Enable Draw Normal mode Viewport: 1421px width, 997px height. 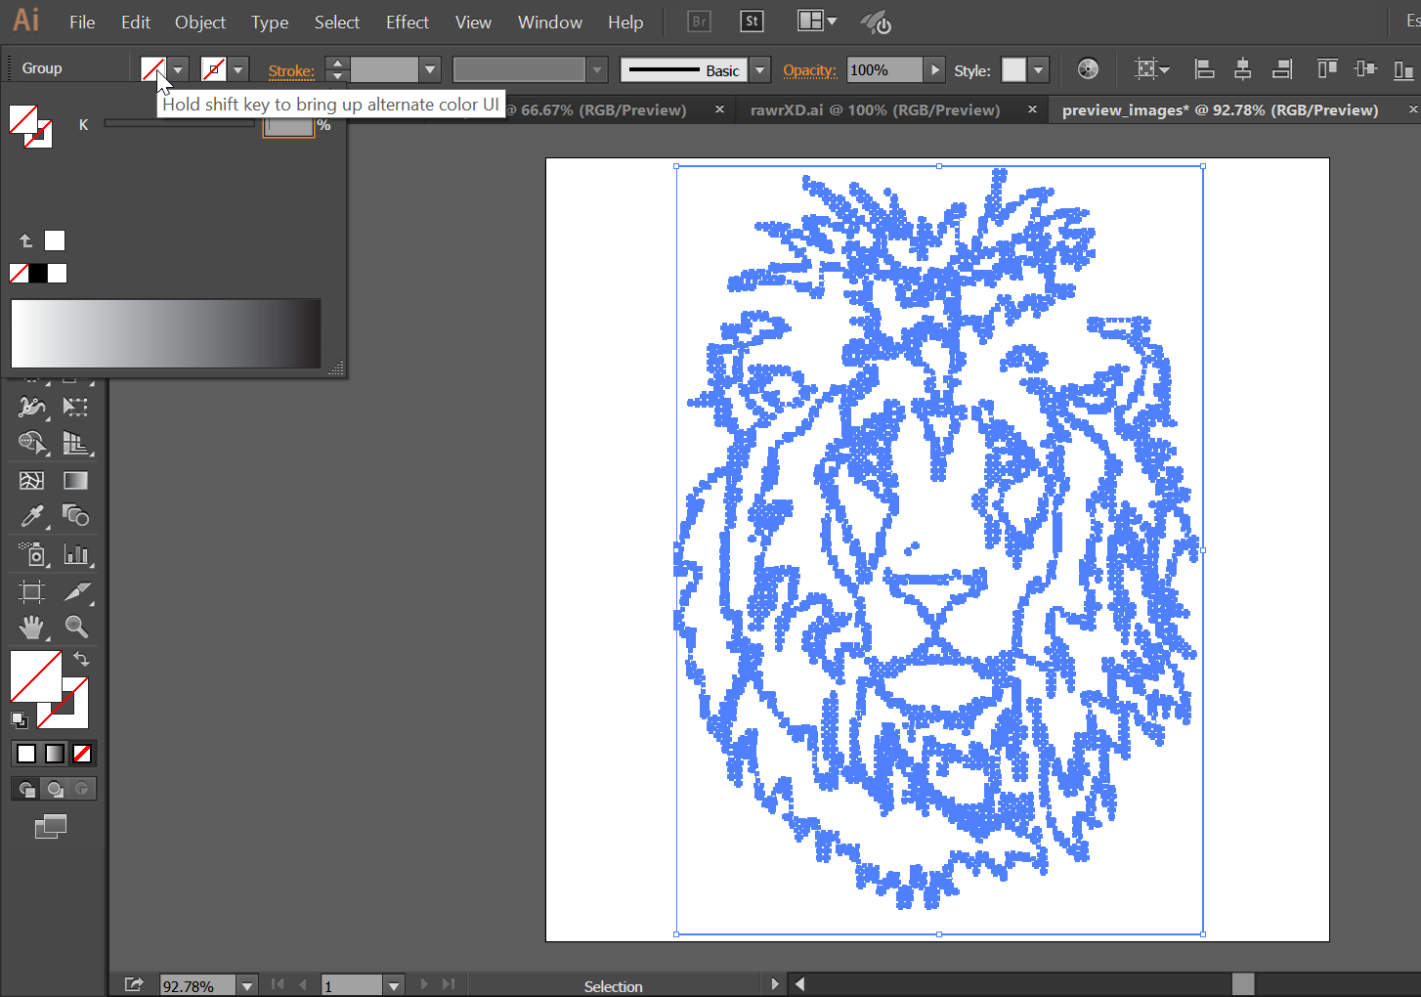pyautogui.click(x=26, y=789)
